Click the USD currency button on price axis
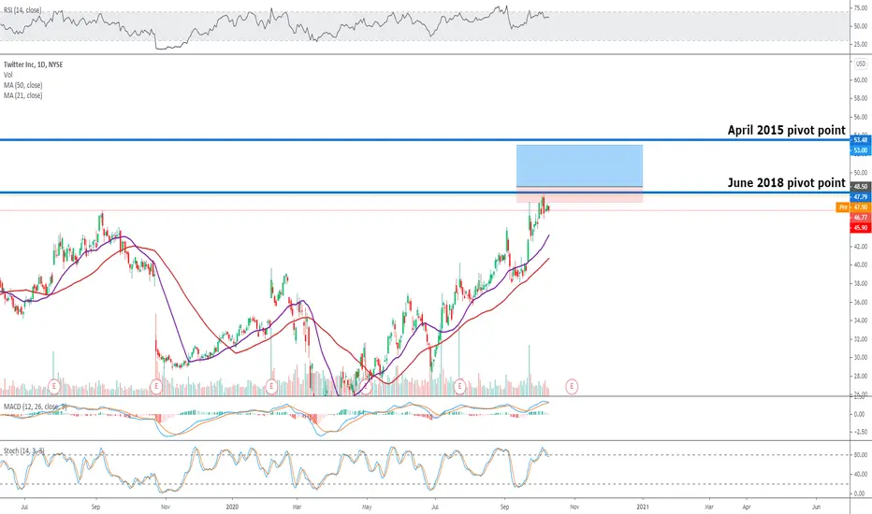Screen dimensions: 872x514 coord(861,64)
